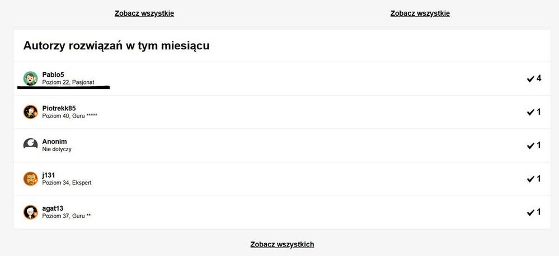
Task: Click Piotrekk85's avatar icon
Action: tap(30, 112)
